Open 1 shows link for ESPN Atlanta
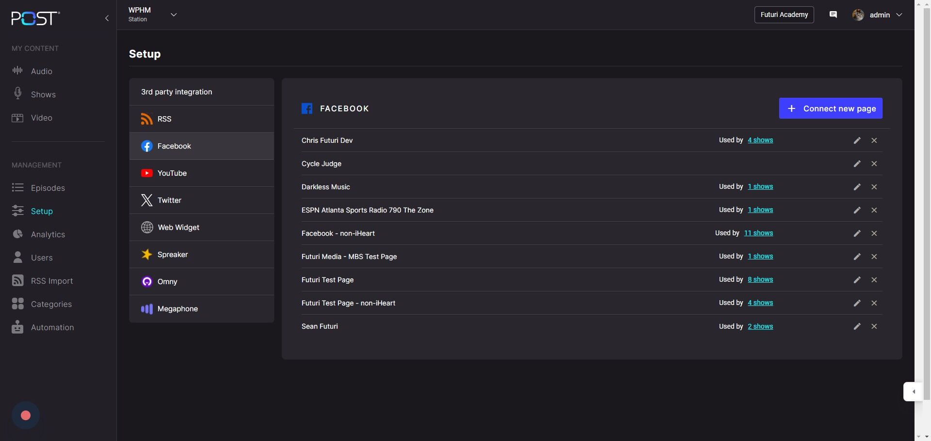931x441 pixels. click(760, 210)
